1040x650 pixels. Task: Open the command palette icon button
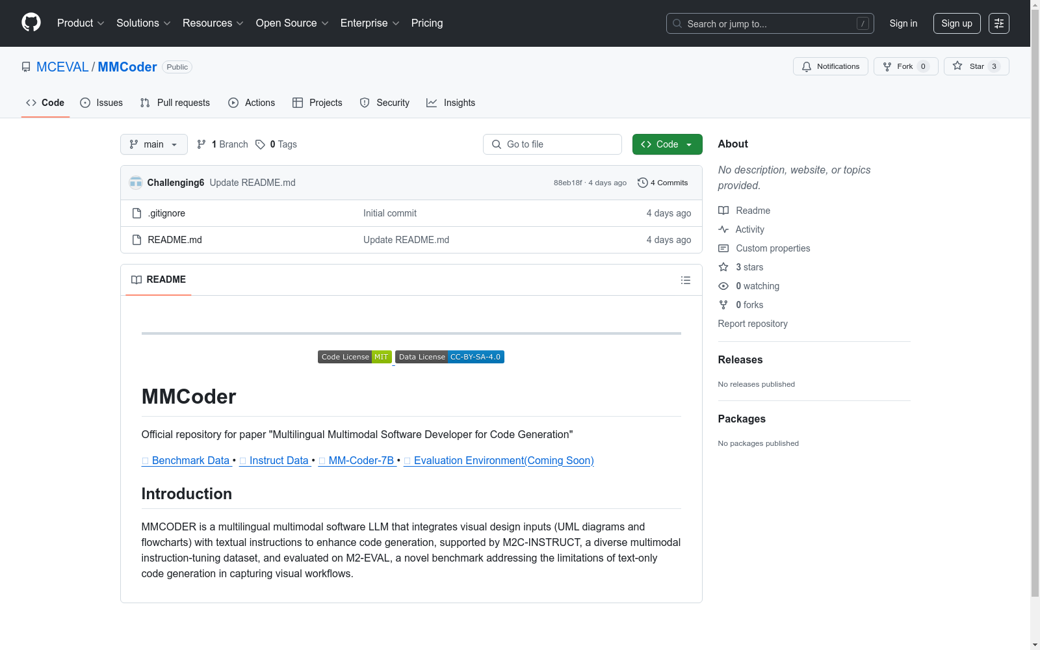coord(999,23)
